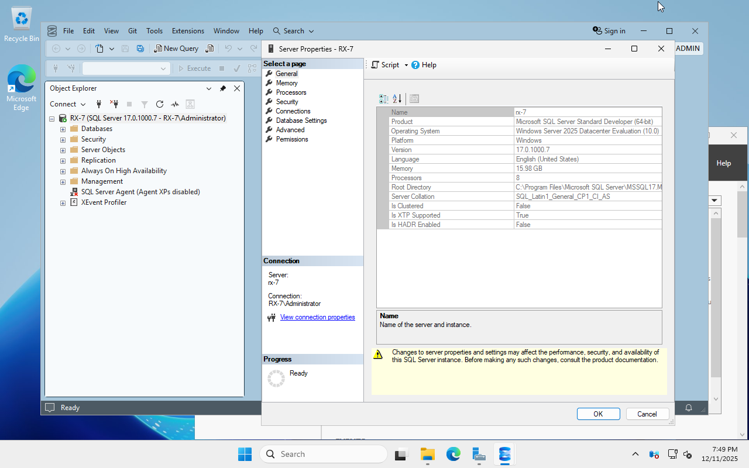Connect to a server in Object Explorer
The height and width of the screenshot is (468, 749).
(x=99, y=104)
